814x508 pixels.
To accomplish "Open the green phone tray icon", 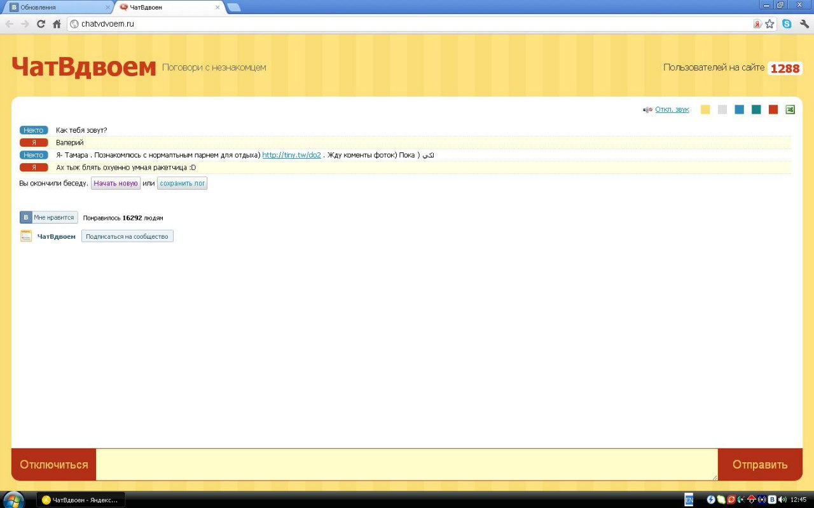I will [742, 500].
